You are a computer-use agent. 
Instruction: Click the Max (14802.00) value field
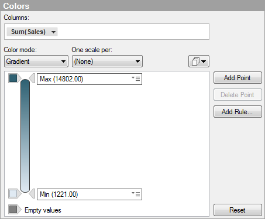point(90,79)
